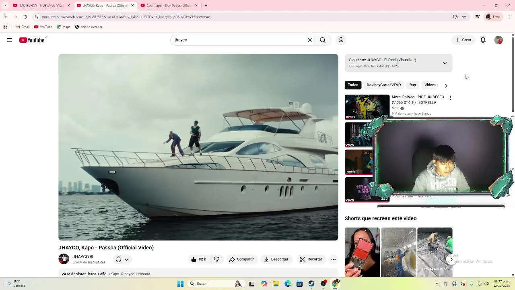Click the #Kapo hashtag
The image size is (515, 290).
click(113, 274)
